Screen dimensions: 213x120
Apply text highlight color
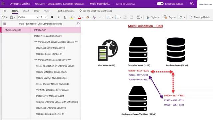point(72,17)
